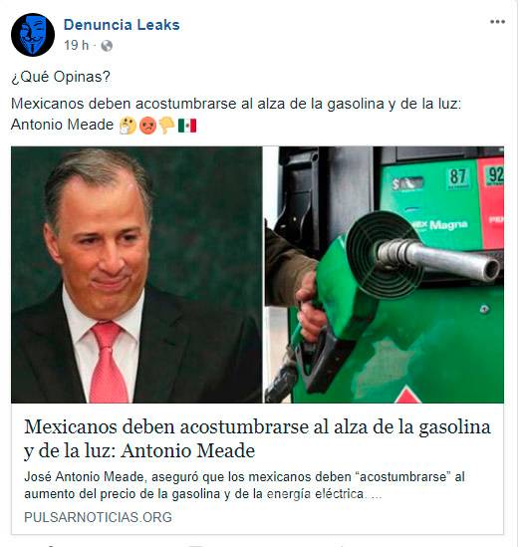Open the three-dot post options menu
Image resolution: width=529 pixels, height=547 pixels.
(x=497, y=22)
